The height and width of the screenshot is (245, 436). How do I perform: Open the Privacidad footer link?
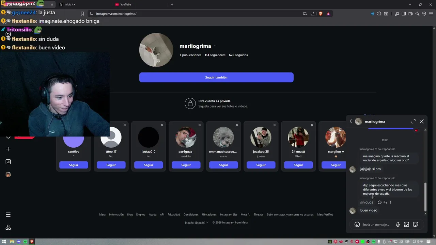pos(174,215)
